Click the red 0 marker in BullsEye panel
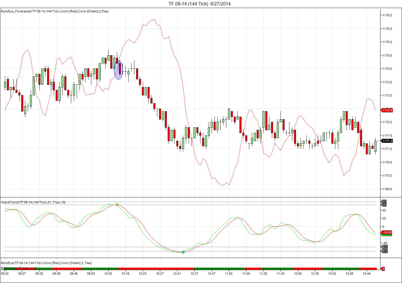This screenshot has width=402, height=283. pos(383,269)
